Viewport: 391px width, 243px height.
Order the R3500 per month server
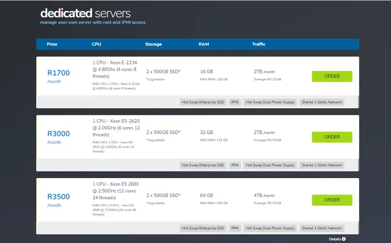tap(332, 200)
